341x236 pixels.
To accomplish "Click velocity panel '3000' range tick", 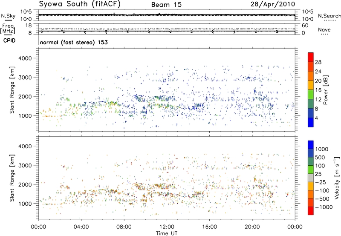I will click(25, 165).
